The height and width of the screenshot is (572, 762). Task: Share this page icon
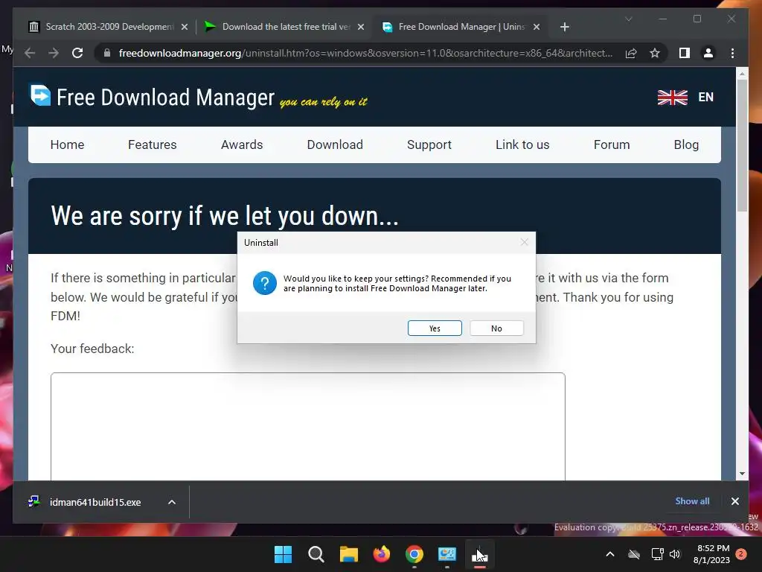631,53
